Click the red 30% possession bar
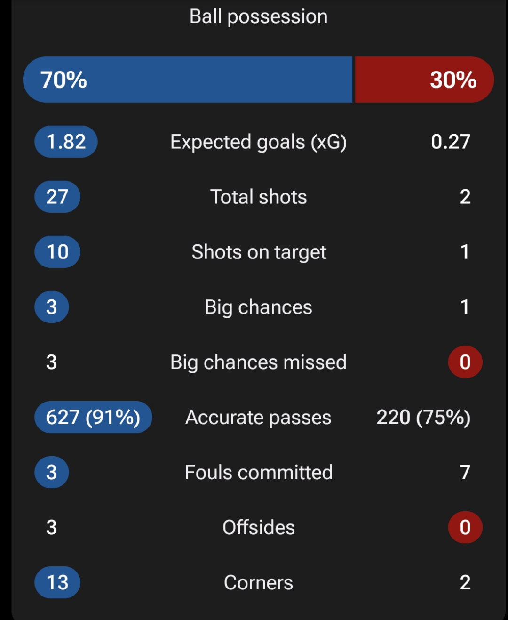The height and width of the screenshot is (620, 508). (424, 80)
